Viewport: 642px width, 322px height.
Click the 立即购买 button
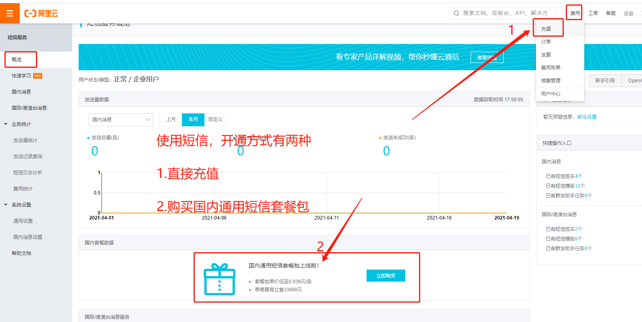tap(386, 276)
